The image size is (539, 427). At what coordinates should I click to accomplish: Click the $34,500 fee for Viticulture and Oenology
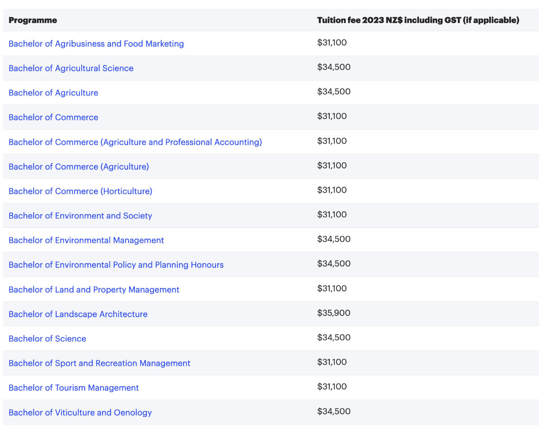[x=334, y=411]
